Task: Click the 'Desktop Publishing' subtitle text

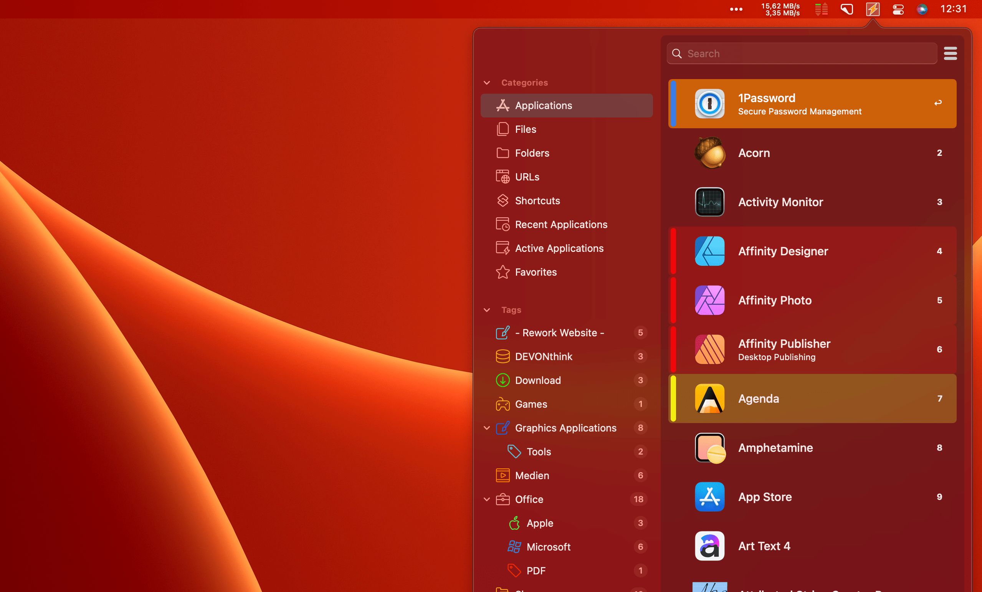Action: click(x=776, y=357)
